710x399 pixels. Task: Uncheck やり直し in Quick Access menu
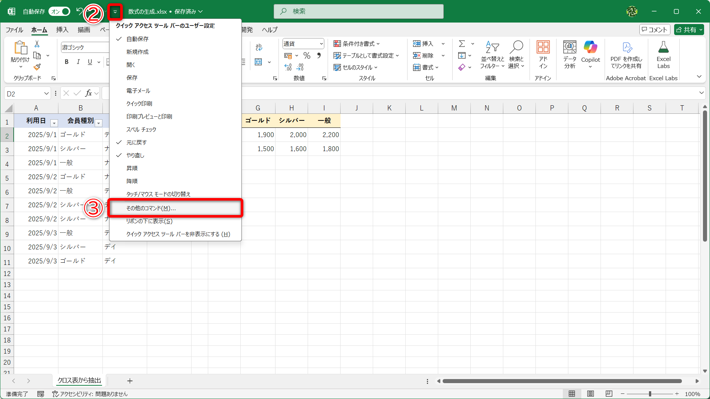point(135,155)
